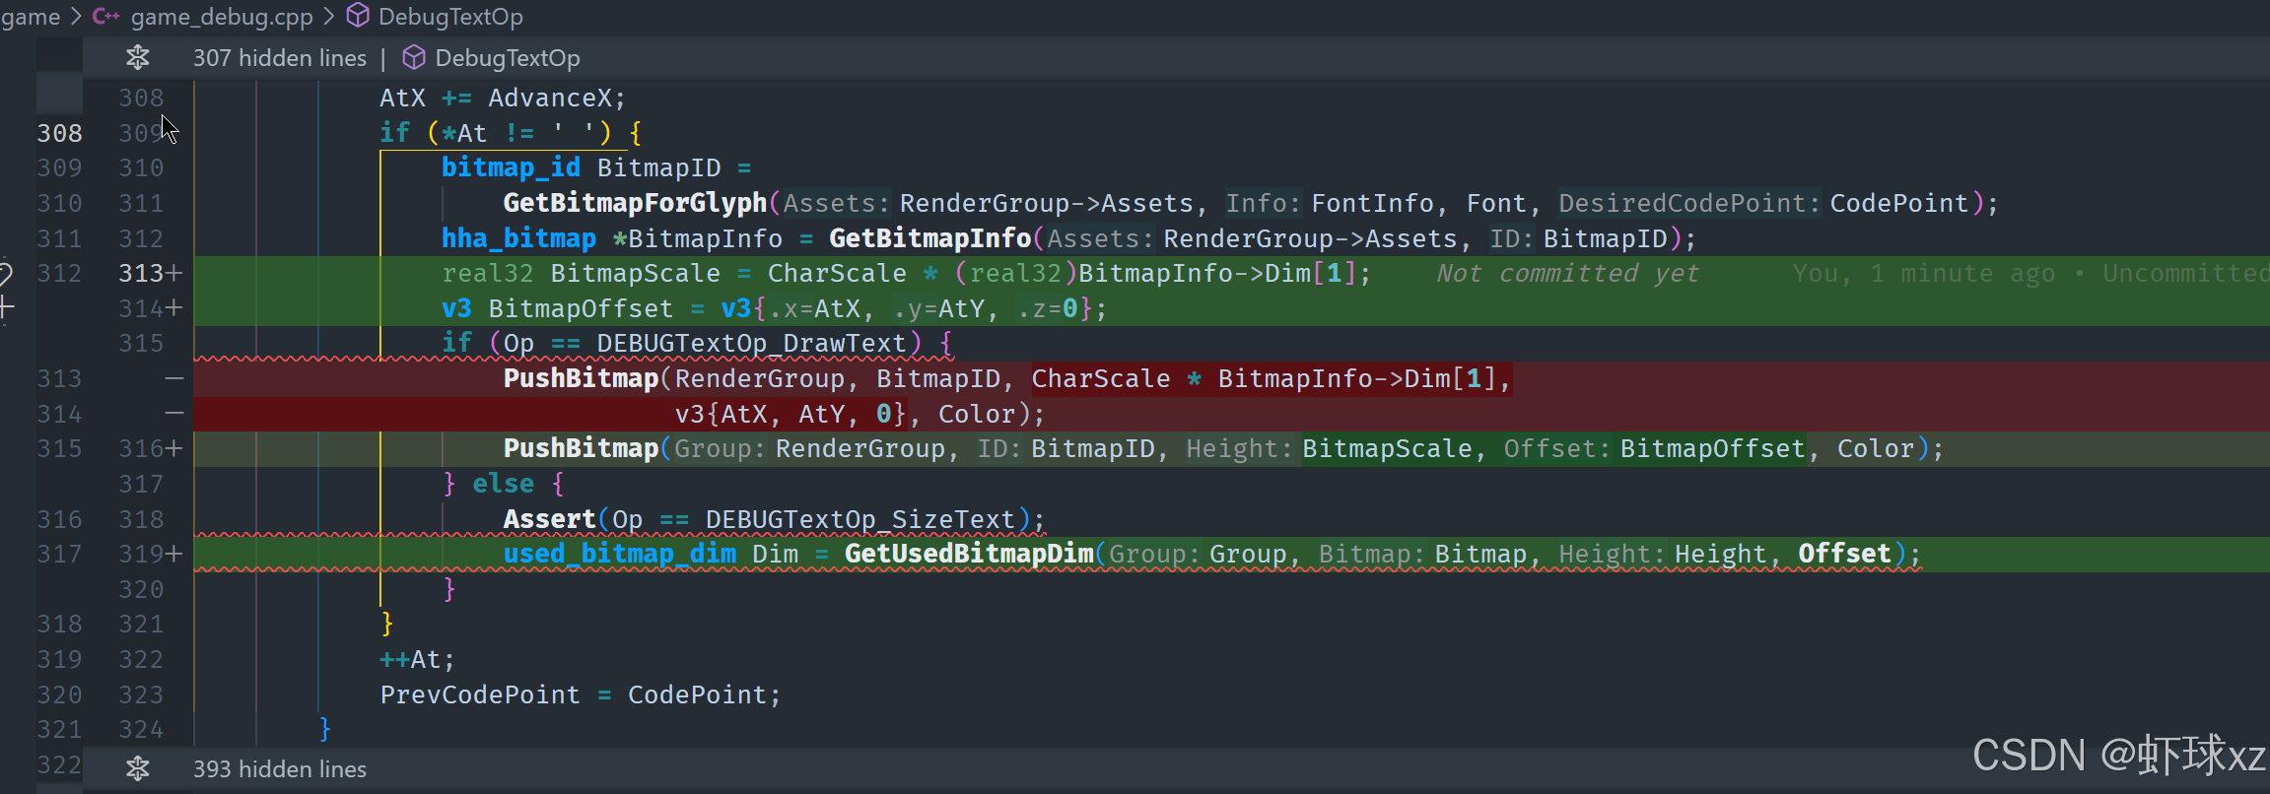Click the plus marker on line 316
The image size is (2270, 794).
174,449
